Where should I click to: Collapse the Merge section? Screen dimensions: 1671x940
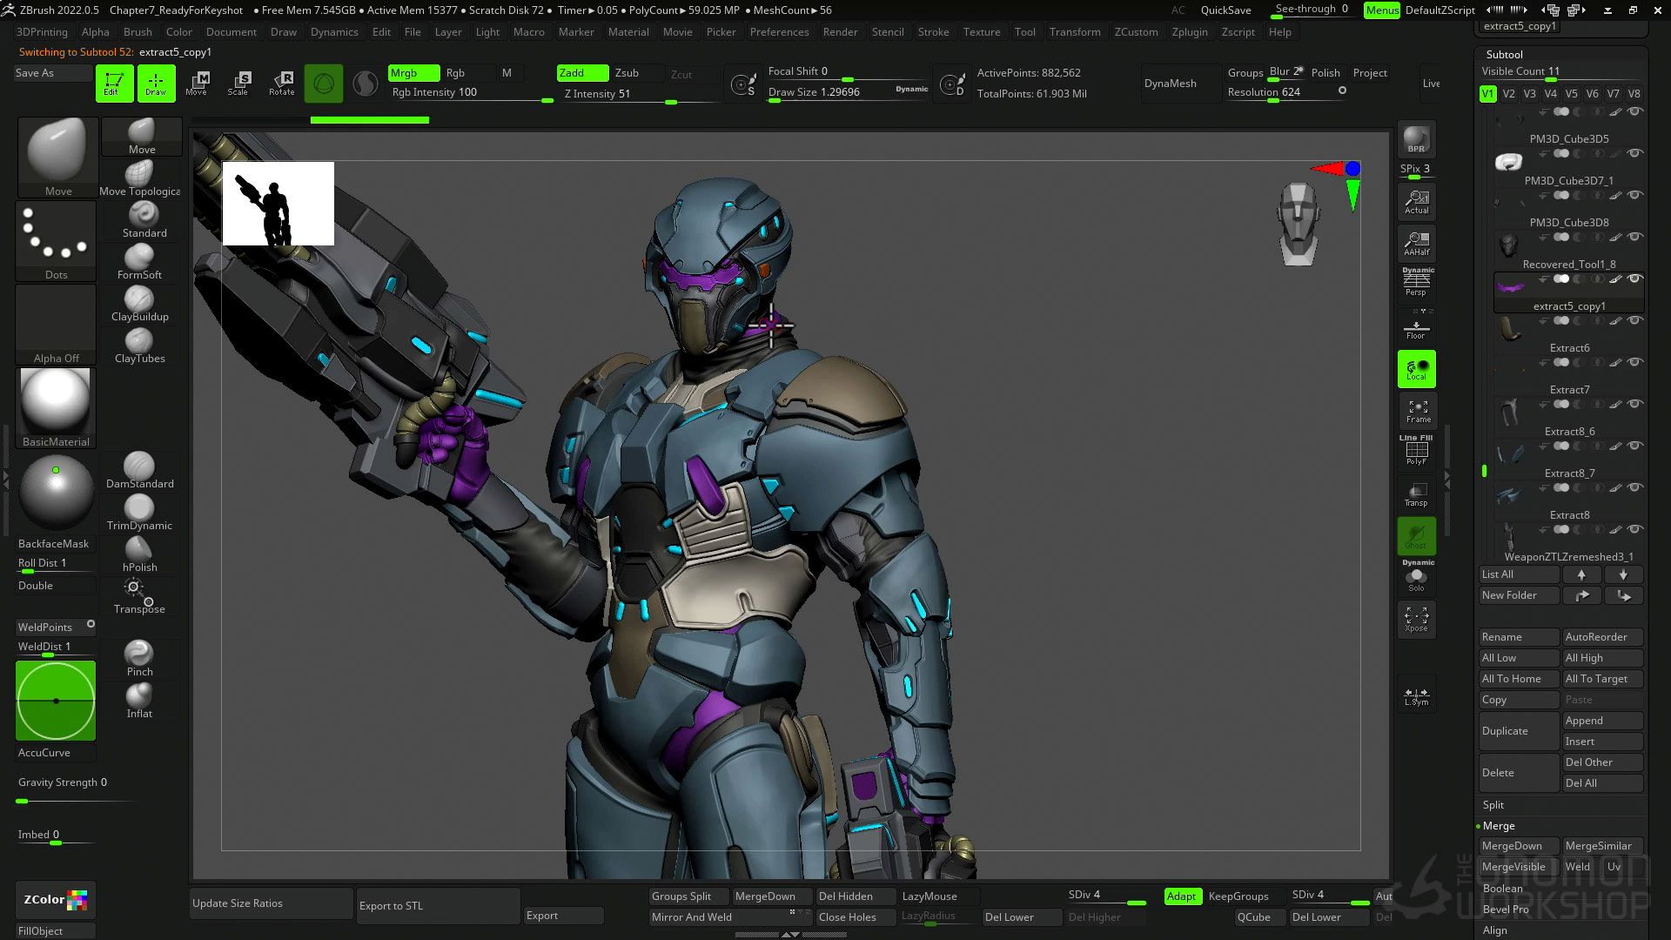coord(1499,826)
